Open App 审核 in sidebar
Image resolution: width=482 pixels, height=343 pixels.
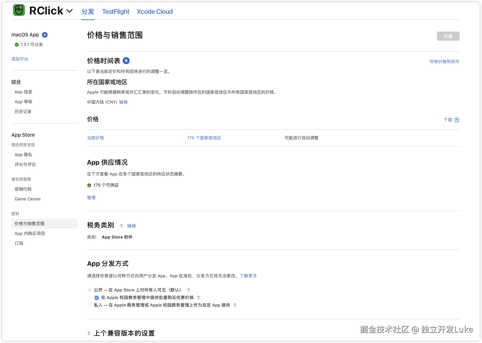click(23, 102)
